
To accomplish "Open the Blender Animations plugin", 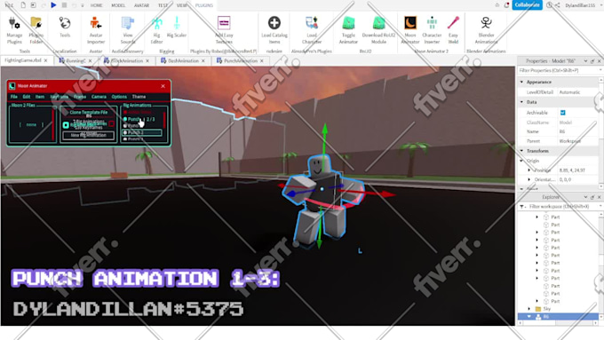I will [486, 30].
